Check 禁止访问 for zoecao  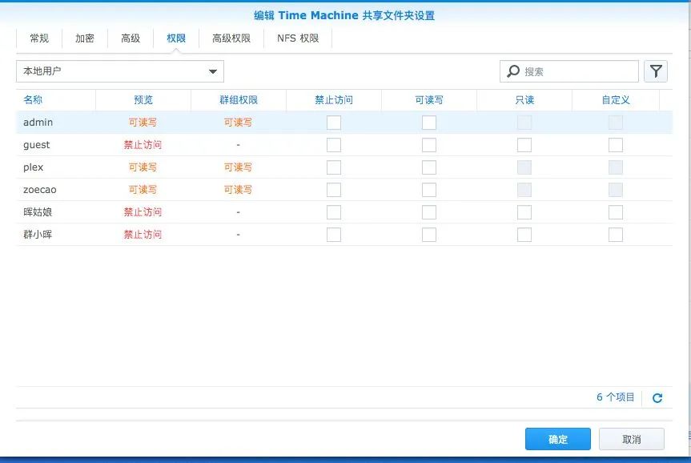point(334,190)
